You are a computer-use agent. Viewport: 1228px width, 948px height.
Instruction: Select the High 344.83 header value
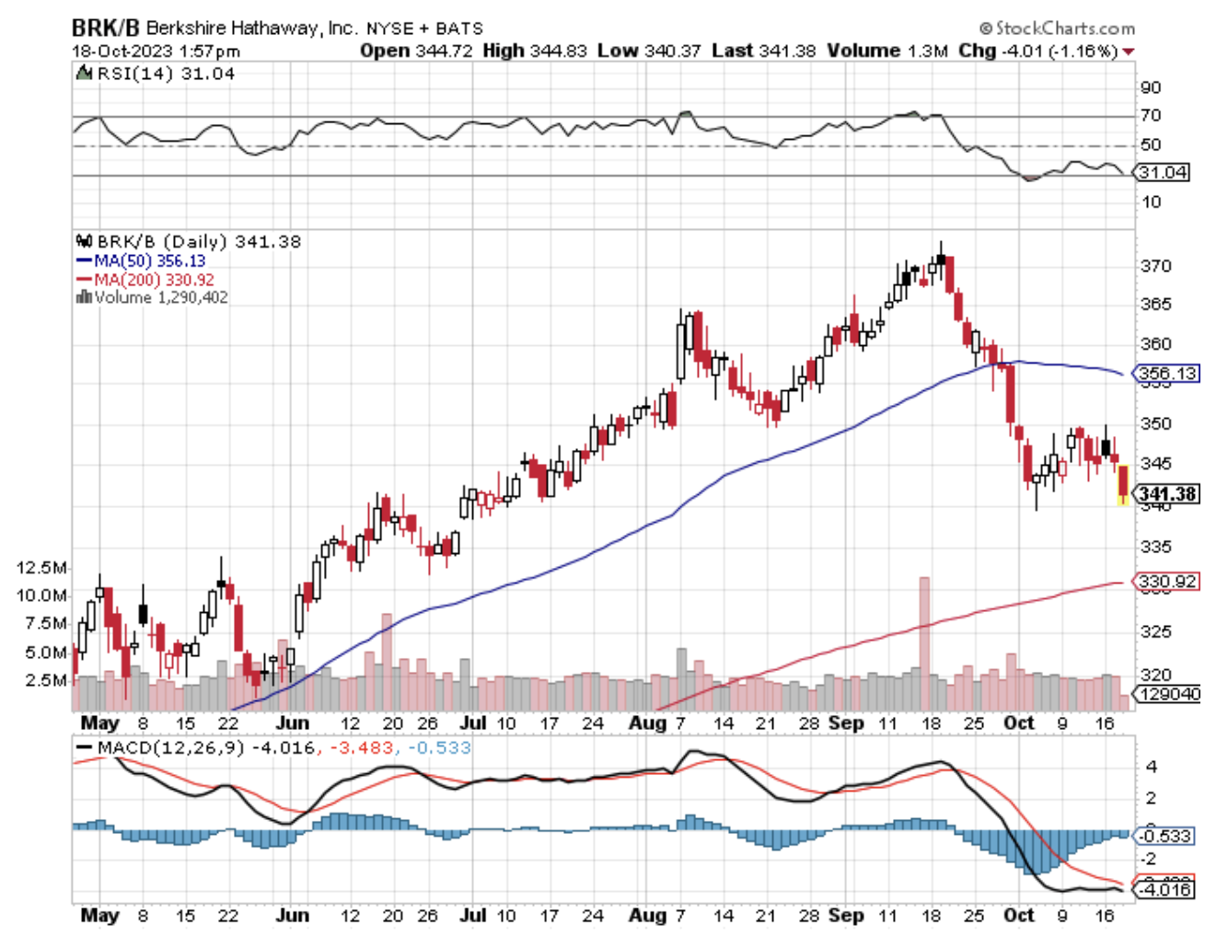[534, 51]
